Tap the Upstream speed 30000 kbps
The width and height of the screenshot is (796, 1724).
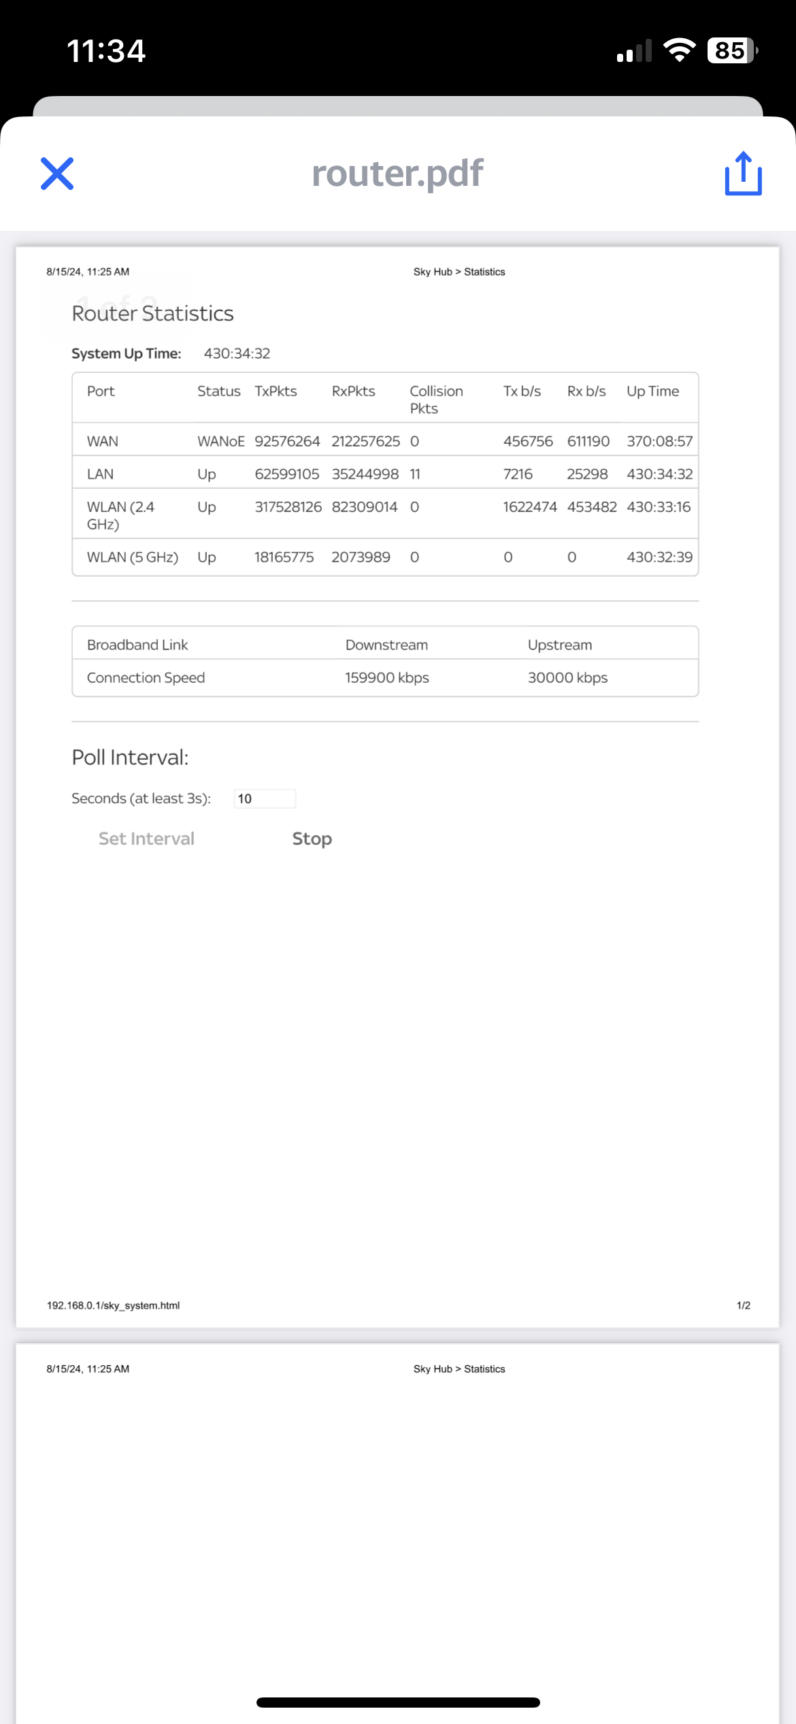tap(567, 677)
